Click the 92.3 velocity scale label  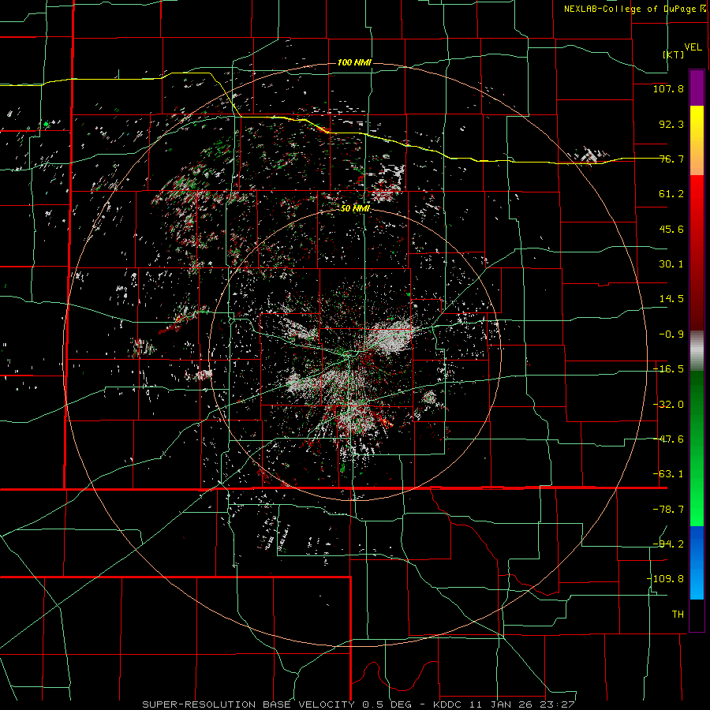671,124
